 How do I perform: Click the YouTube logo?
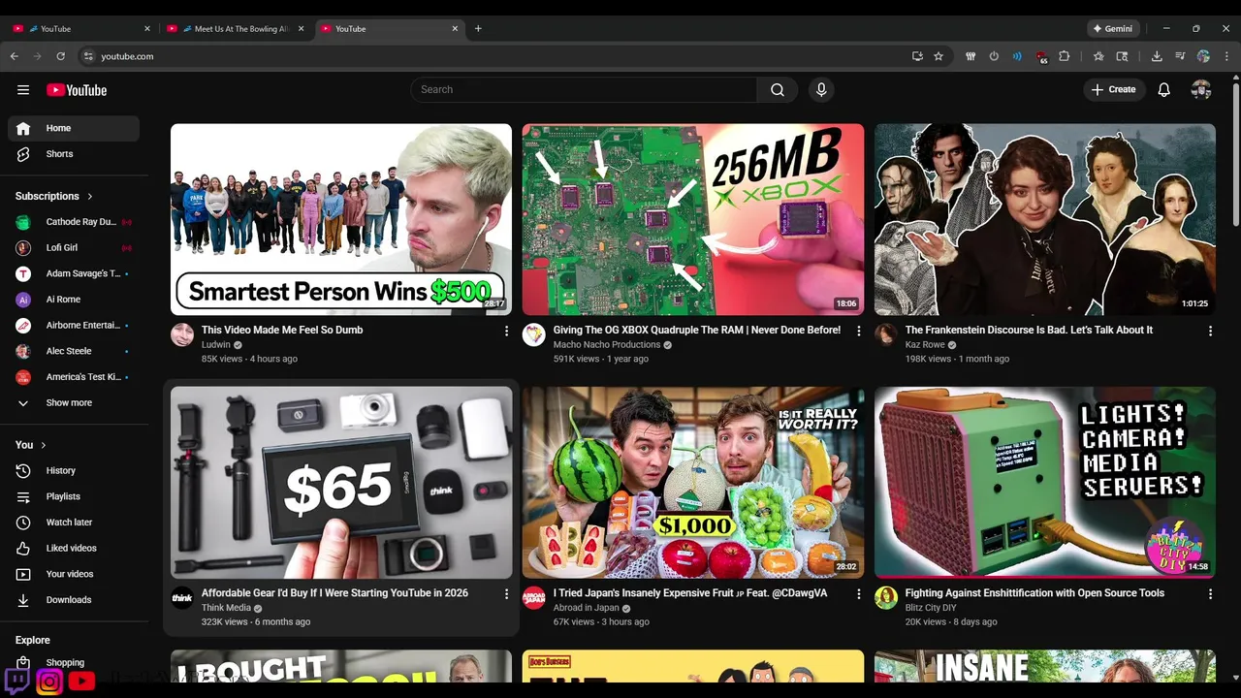77,90
